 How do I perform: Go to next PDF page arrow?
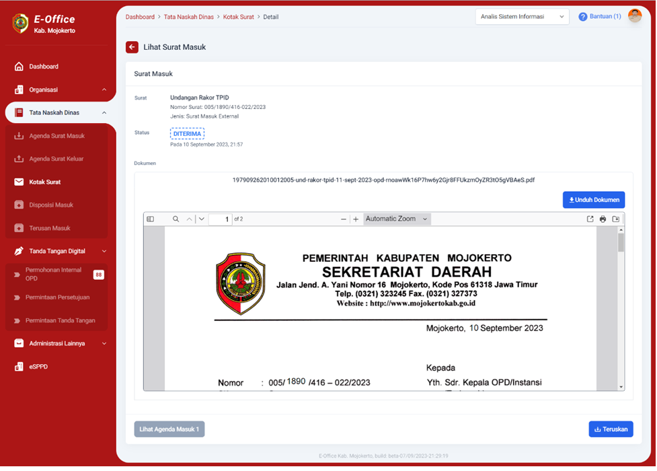pos(202,219)
